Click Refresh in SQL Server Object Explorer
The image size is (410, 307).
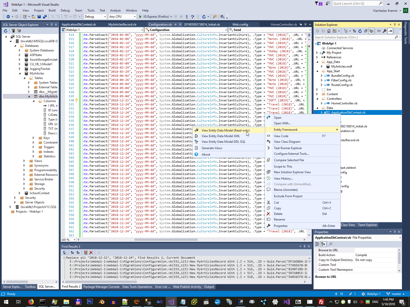coord(6,31)
